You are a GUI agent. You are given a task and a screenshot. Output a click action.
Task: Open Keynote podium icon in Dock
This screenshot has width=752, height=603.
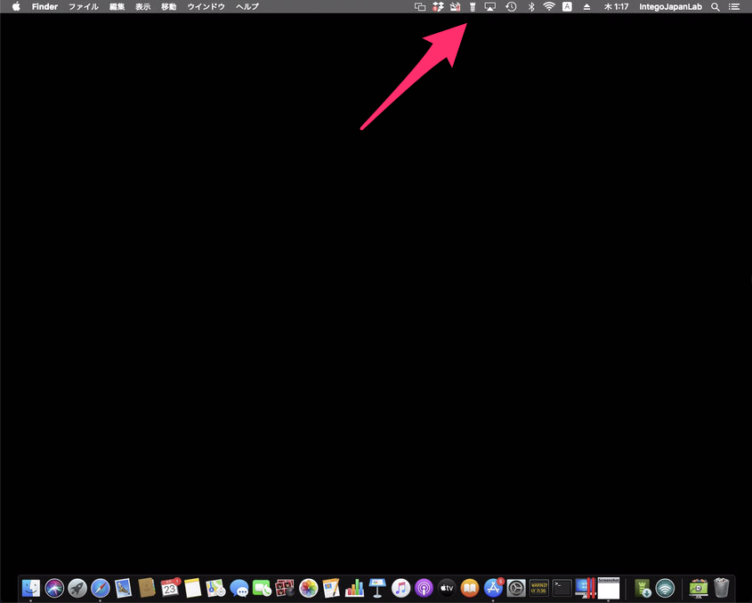pyautogui.click(x=377, y=588)
